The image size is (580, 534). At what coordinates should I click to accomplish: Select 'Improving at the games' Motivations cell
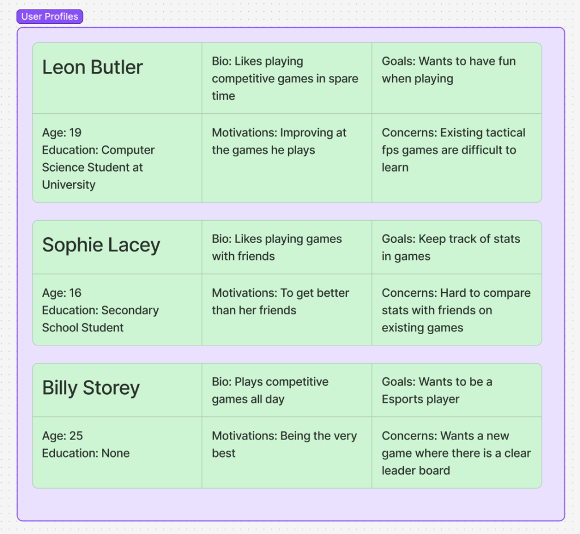(x=286, y=158)
